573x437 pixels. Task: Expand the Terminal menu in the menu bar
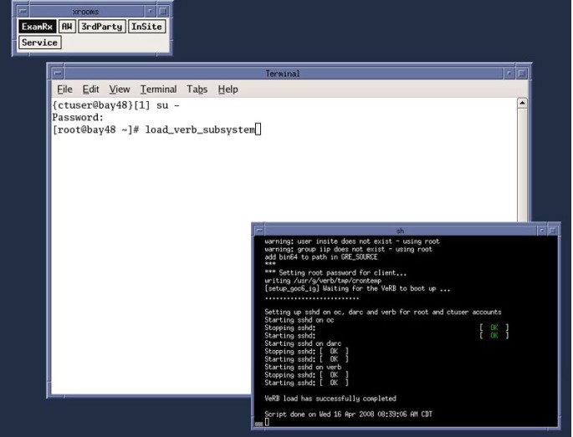(x=158, y=89)
